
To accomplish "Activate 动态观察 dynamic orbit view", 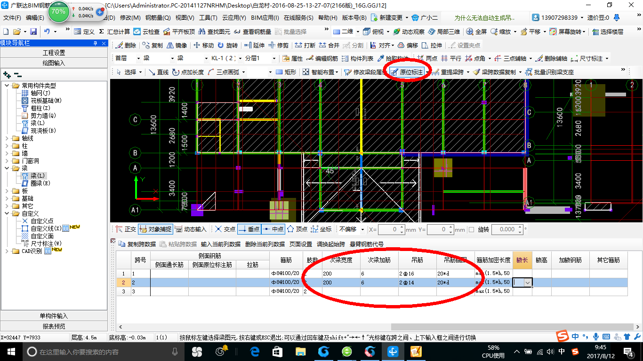I will click(x=409, y=31).
